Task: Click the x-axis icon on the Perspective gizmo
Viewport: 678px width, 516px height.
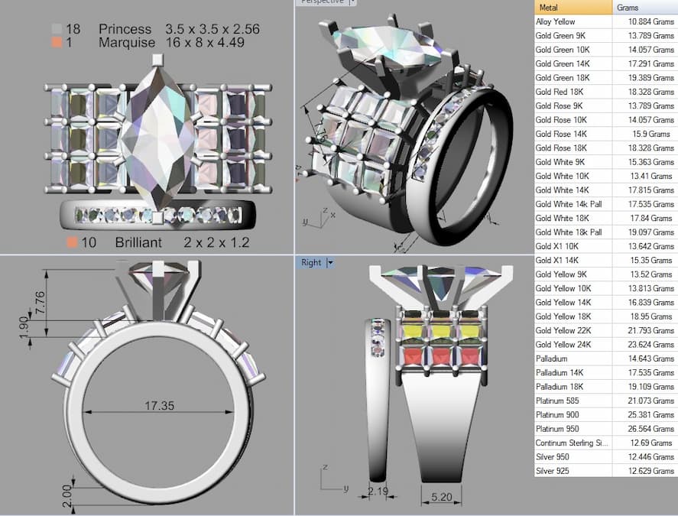Action: (x=333, y=216)
